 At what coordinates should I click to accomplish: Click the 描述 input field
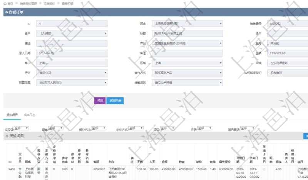point(72,43)
